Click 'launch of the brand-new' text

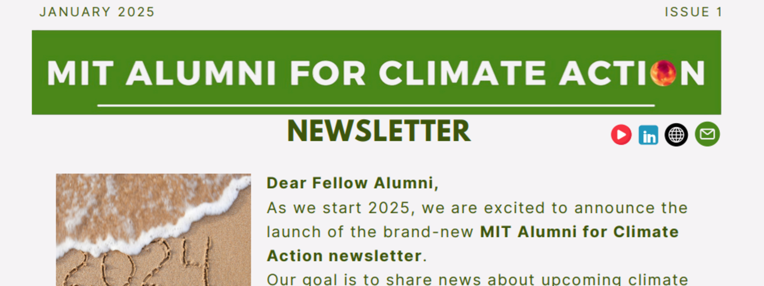[370, 232]
